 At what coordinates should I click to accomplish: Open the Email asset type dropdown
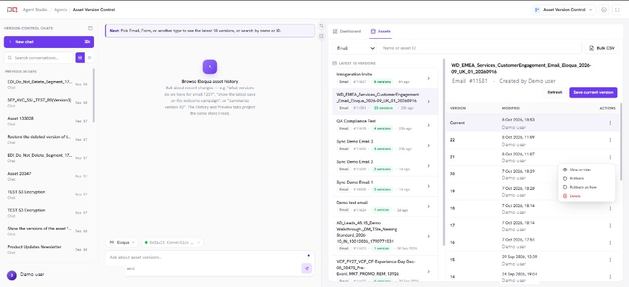(354, 48)
